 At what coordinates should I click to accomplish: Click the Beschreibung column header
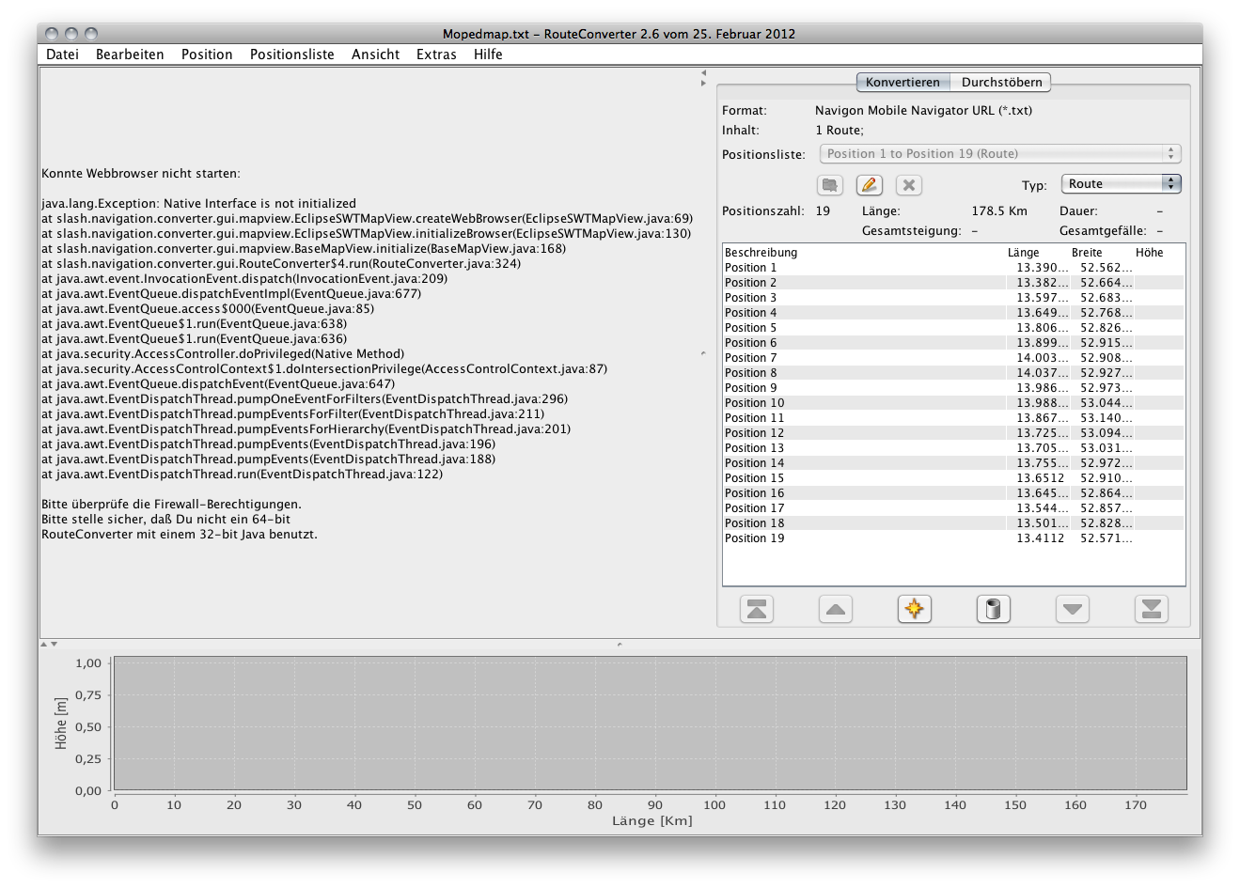[x=761, y=253]
